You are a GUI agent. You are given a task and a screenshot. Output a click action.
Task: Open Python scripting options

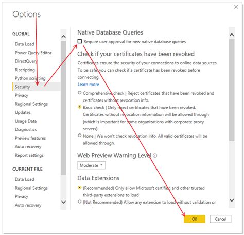[x=30, y=78]
